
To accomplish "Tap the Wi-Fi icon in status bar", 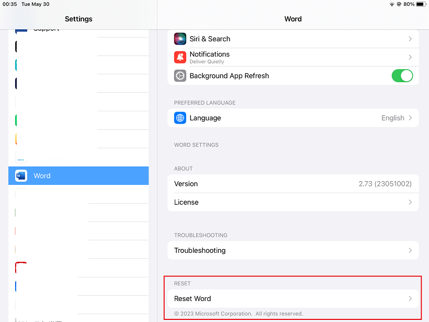I will pos(391,4).
